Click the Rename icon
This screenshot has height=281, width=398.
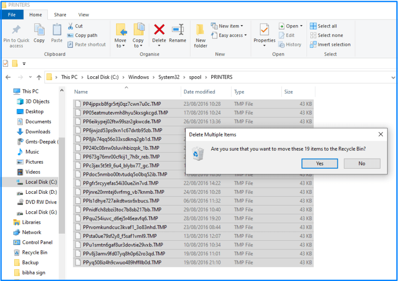(x=178, y=30)
